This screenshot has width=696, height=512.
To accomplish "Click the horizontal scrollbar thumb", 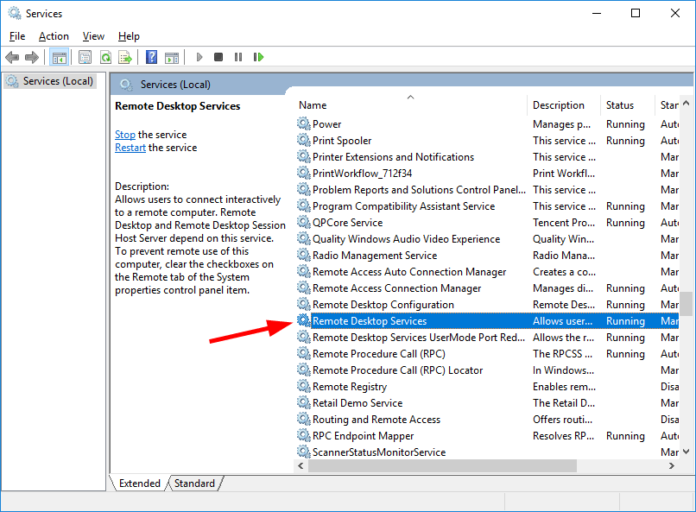I will point(442,465).
